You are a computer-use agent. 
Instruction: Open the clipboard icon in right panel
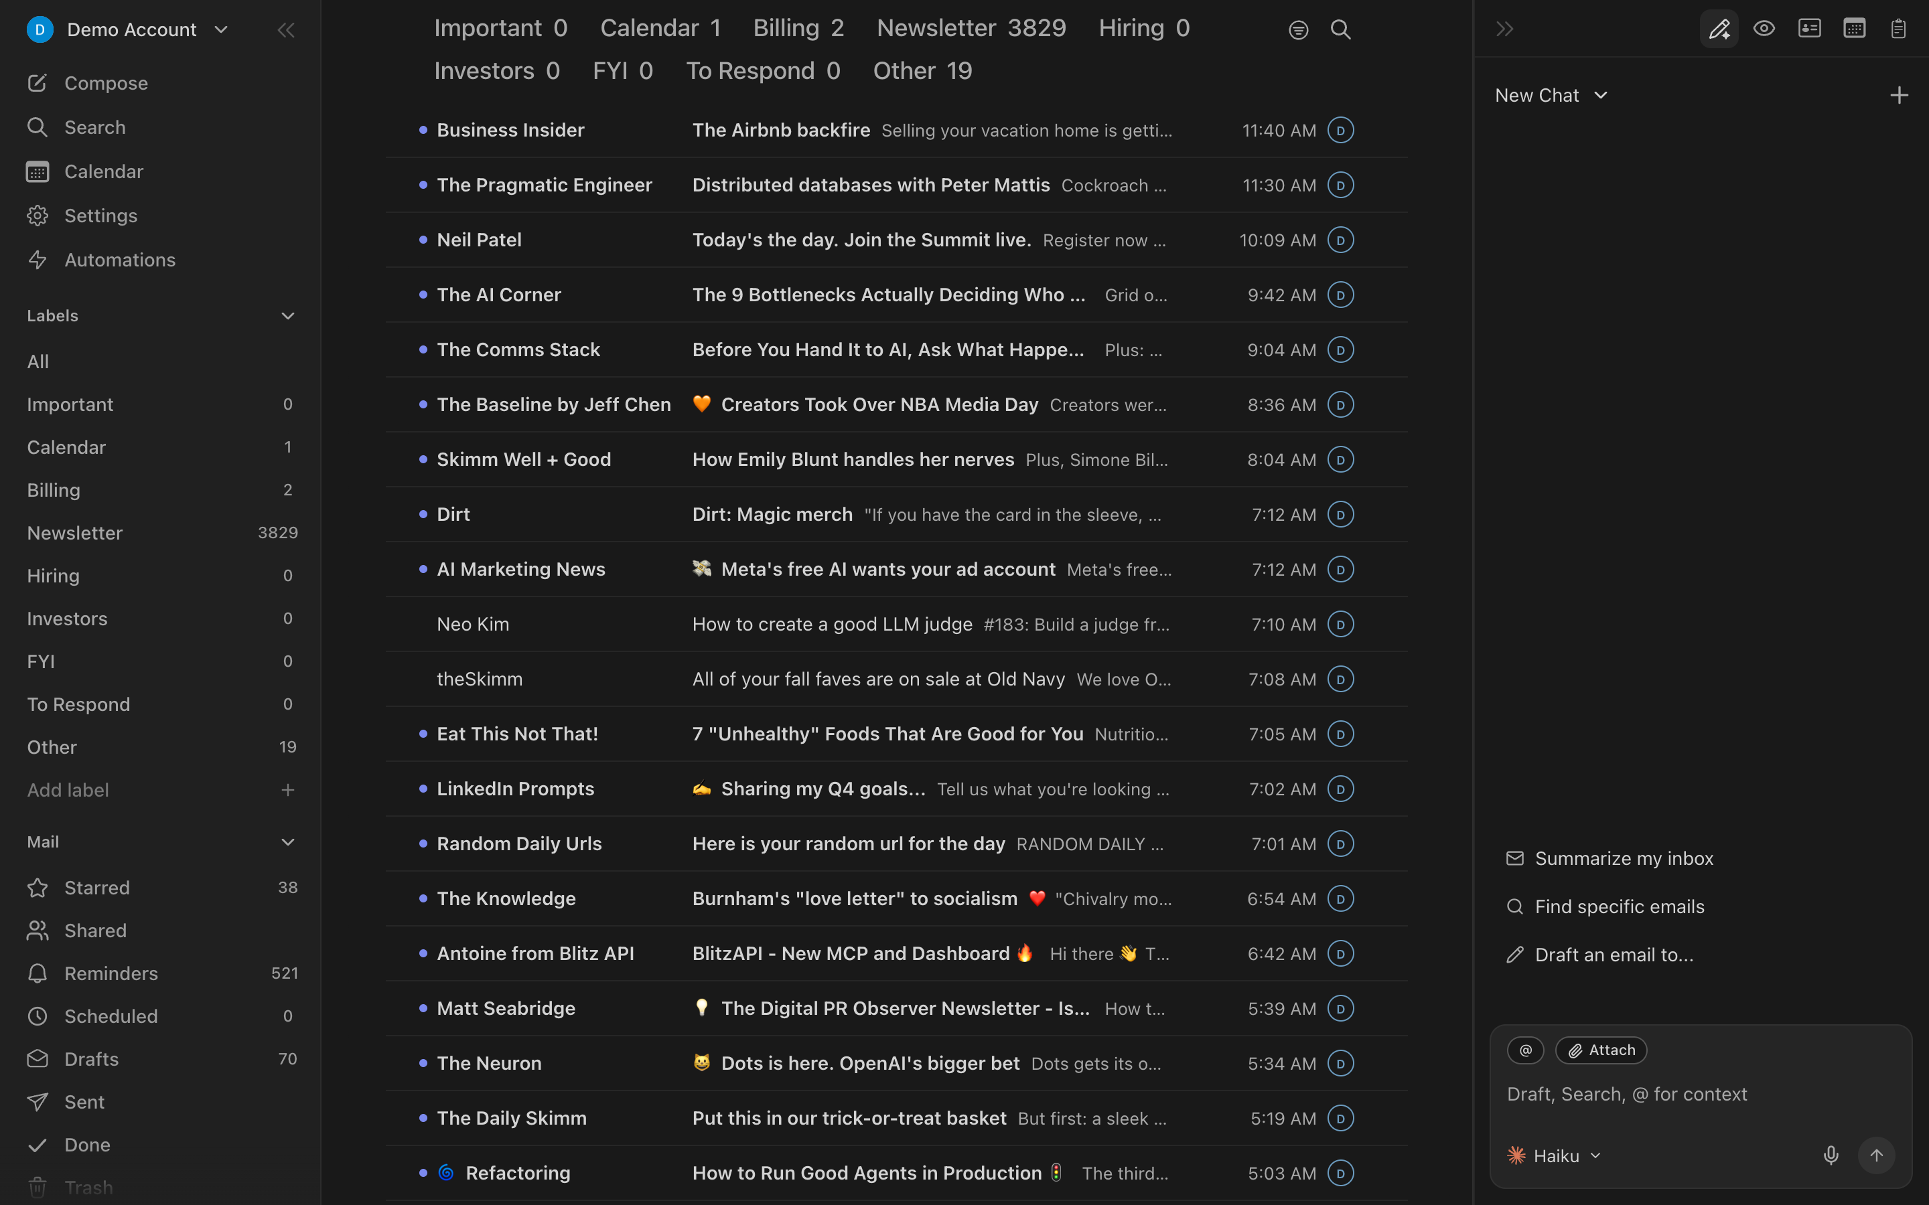coord(1898,29)
